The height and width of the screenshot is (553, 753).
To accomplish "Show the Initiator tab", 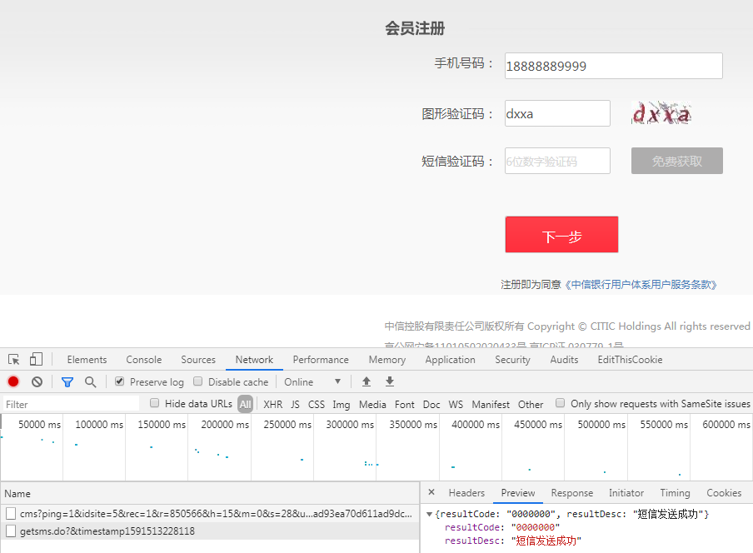I will click(626, 493).
